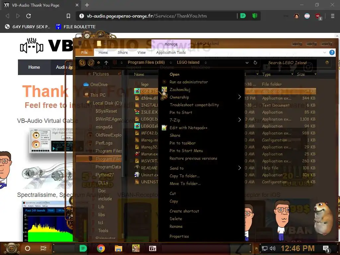Viewport: 340px width, 255px height.
Task: Choose Zachomikuj in the context menu
Action: pyautogui.click(x=180, y=90)
